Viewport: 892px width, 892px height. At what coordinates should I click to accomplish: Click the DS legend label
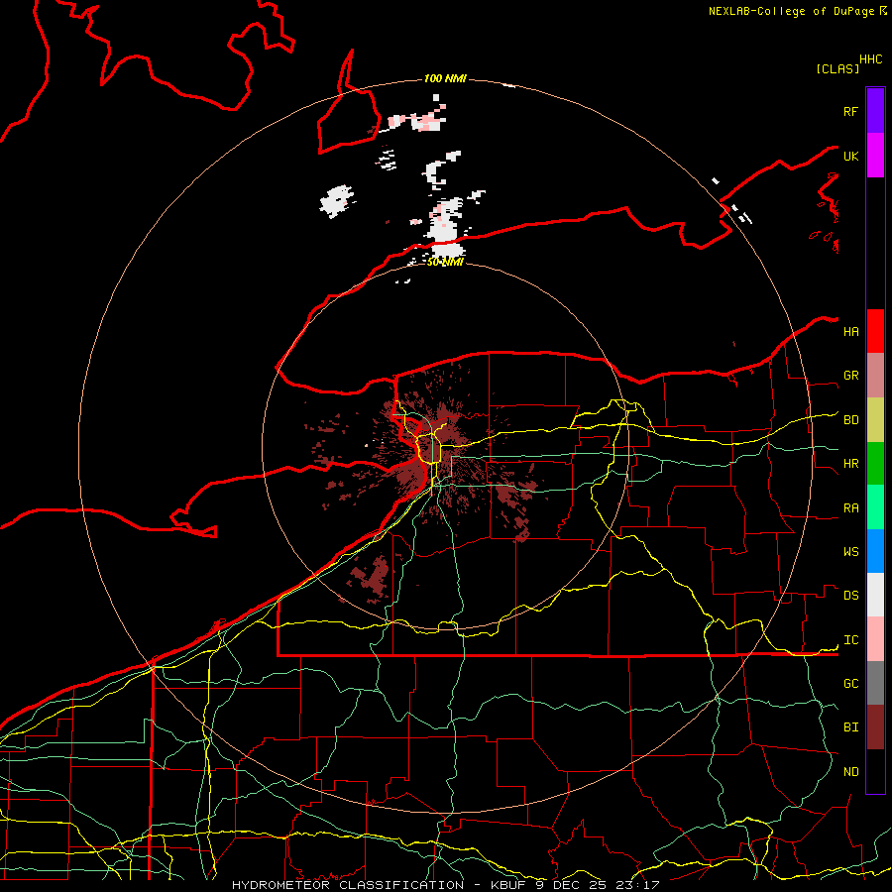point(850,596)
